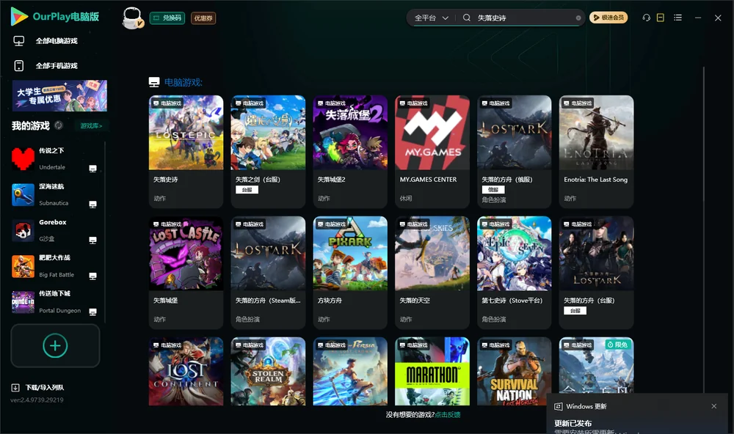Viewport: 734px width, 434px height.
Task: Open the user avatar profile icon
Action: tap(132, 18)
